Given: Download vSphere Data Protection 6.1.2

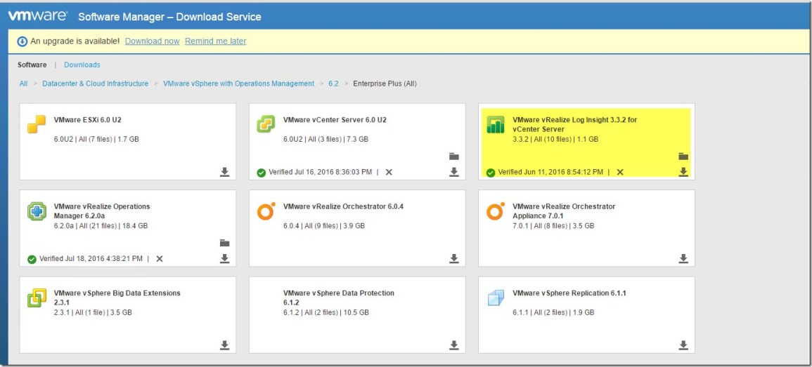Looking at the screenshot, I should pyautogui.click(x=453, y=345).
